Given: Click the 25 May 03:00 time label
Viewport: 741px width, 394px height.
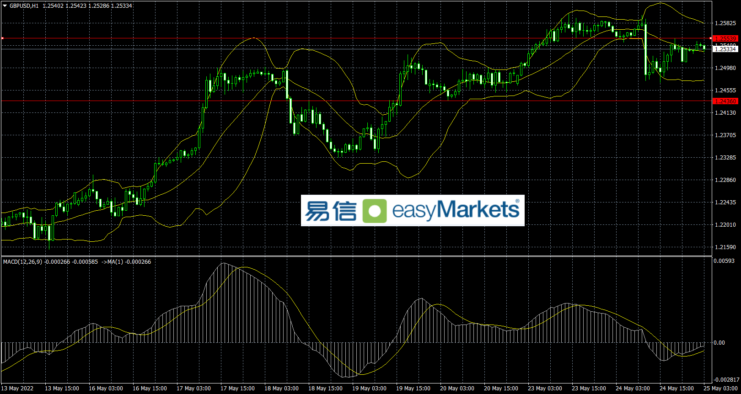Looking at the screenshot, I should point(720,389).
